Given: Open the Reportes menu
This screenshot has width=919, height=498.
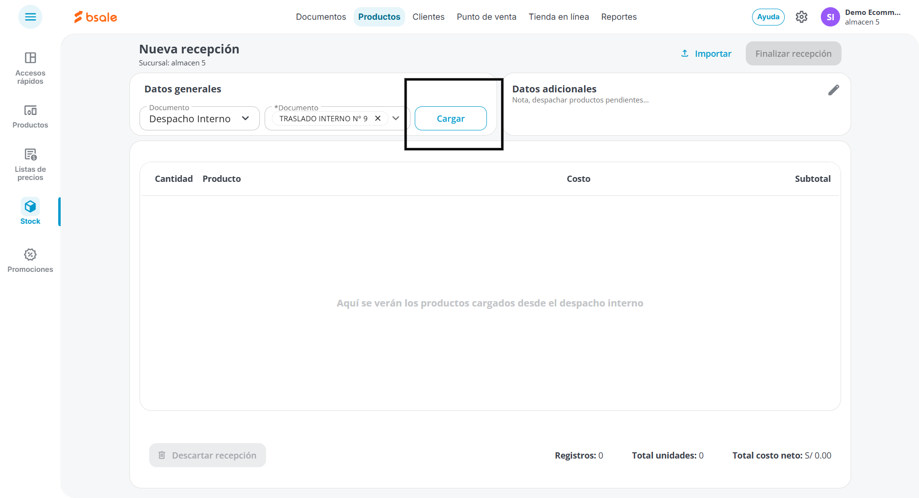Looking at the screenshot, I should (x=619, y=17).
